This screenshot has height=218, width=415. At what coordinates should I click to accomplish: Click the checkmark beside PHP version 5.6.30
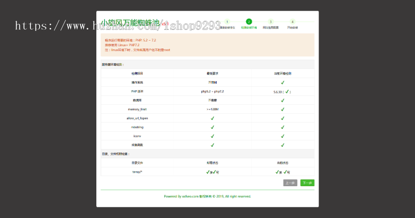click(287, 91)
